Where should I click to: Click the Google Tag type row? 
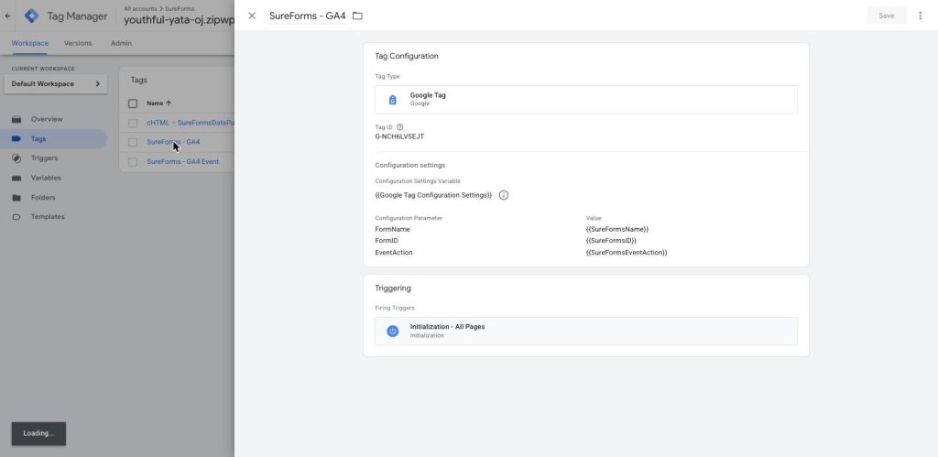point(586,99)
